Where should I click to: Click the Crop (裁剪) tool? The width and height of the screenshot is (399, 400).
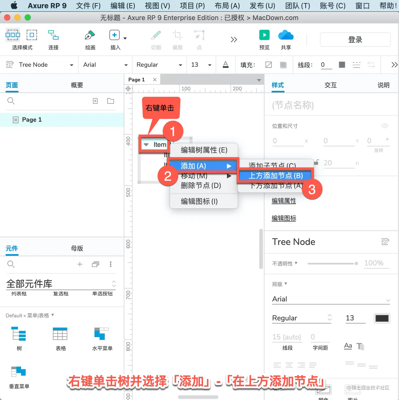coord(177,35)
